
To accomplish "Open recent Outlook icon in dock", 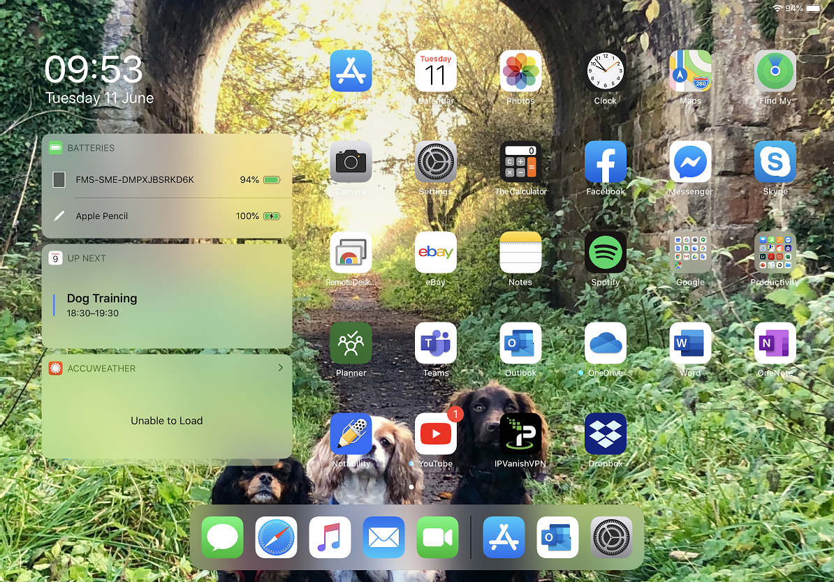I will coord(557,537).
